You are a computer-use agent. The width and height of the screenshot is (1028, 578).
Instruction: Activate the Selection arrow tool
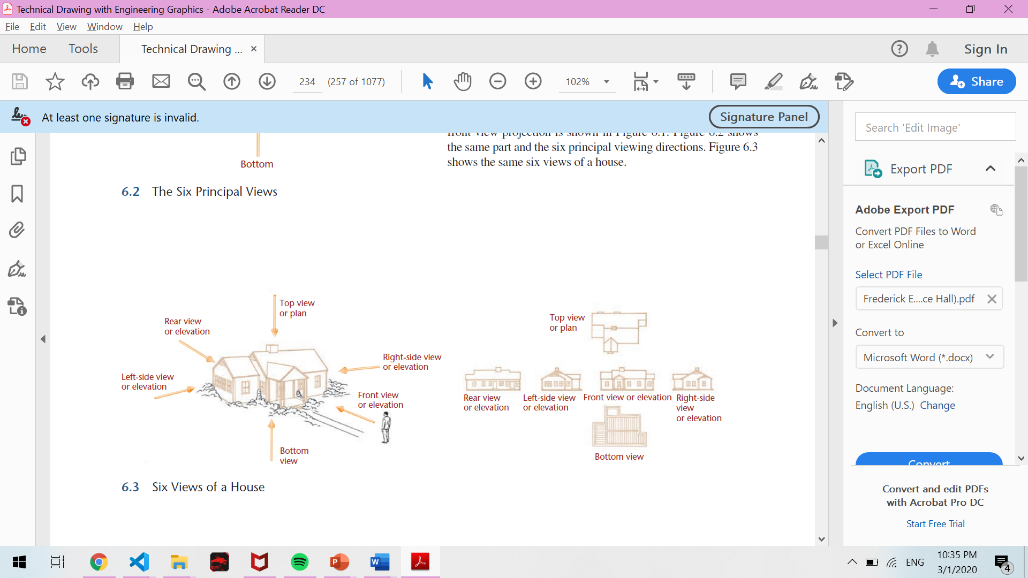[427, 81]
